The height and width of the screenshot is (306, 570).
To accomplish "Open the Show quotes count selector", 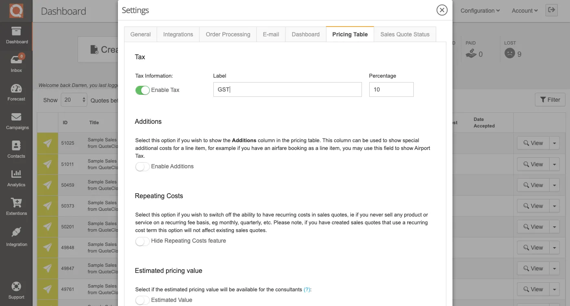I will (74, 100).
